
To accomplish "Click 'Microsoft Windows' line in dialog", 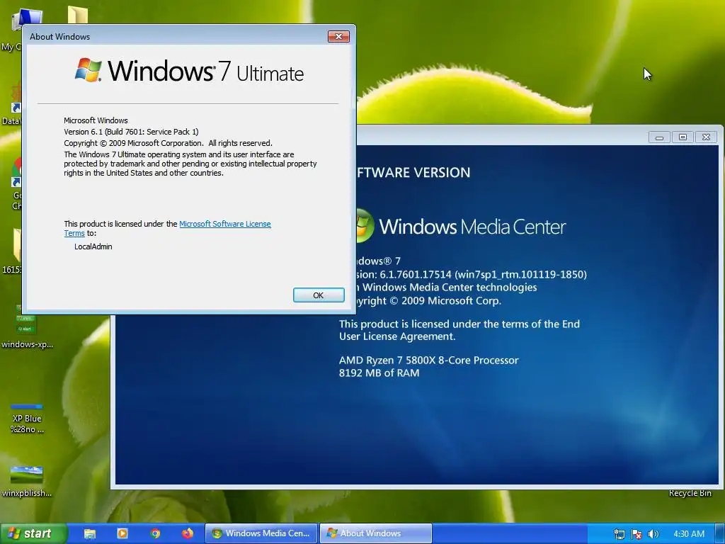I will (96, 120).
